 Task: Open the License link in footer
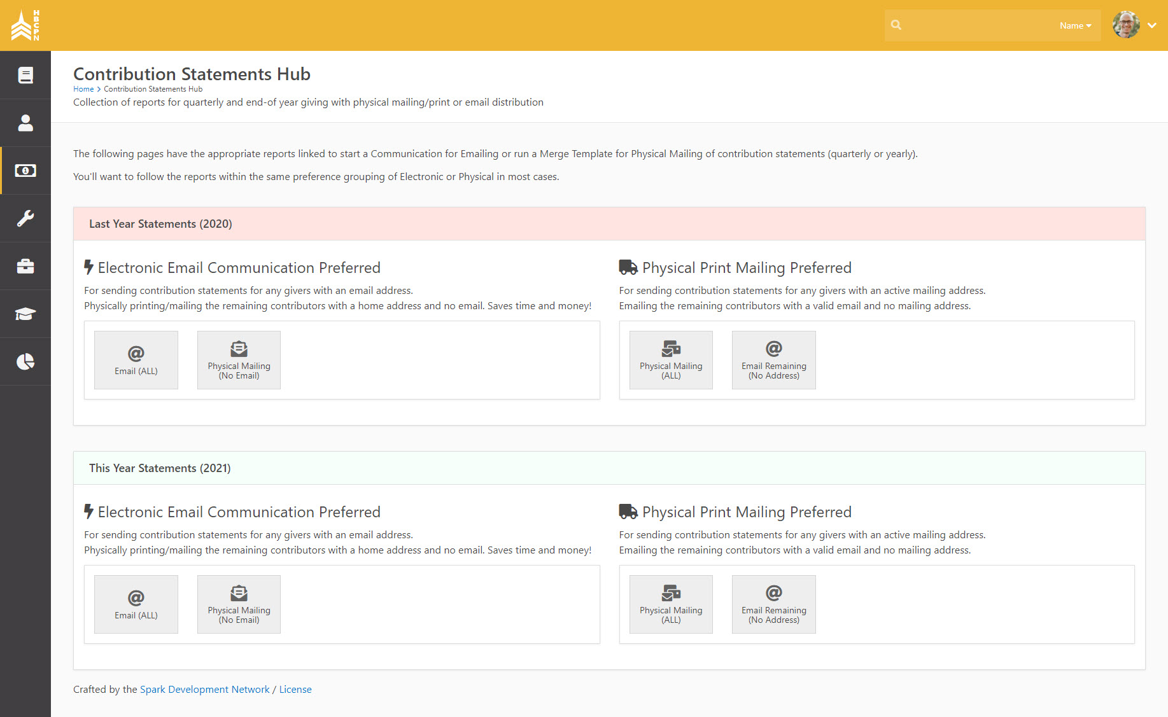tap(295, 690)
